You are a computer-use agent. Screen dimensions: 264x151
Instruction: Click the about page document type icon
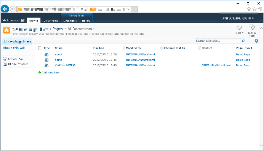[x=46, y=54]
